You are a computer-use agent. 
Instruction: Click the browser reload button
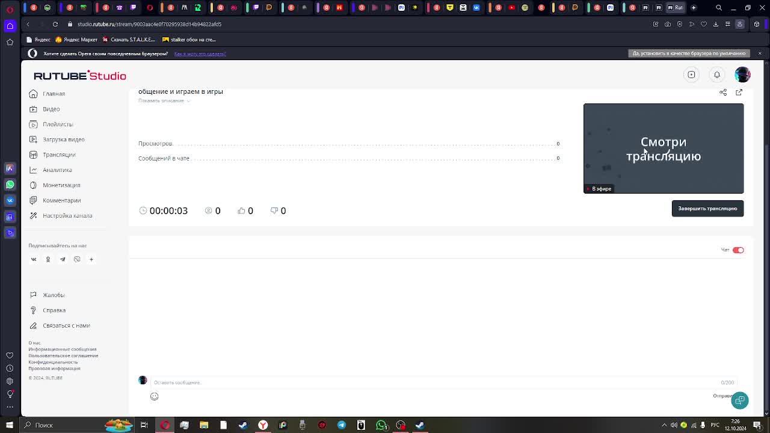click(x=55, y=24)
